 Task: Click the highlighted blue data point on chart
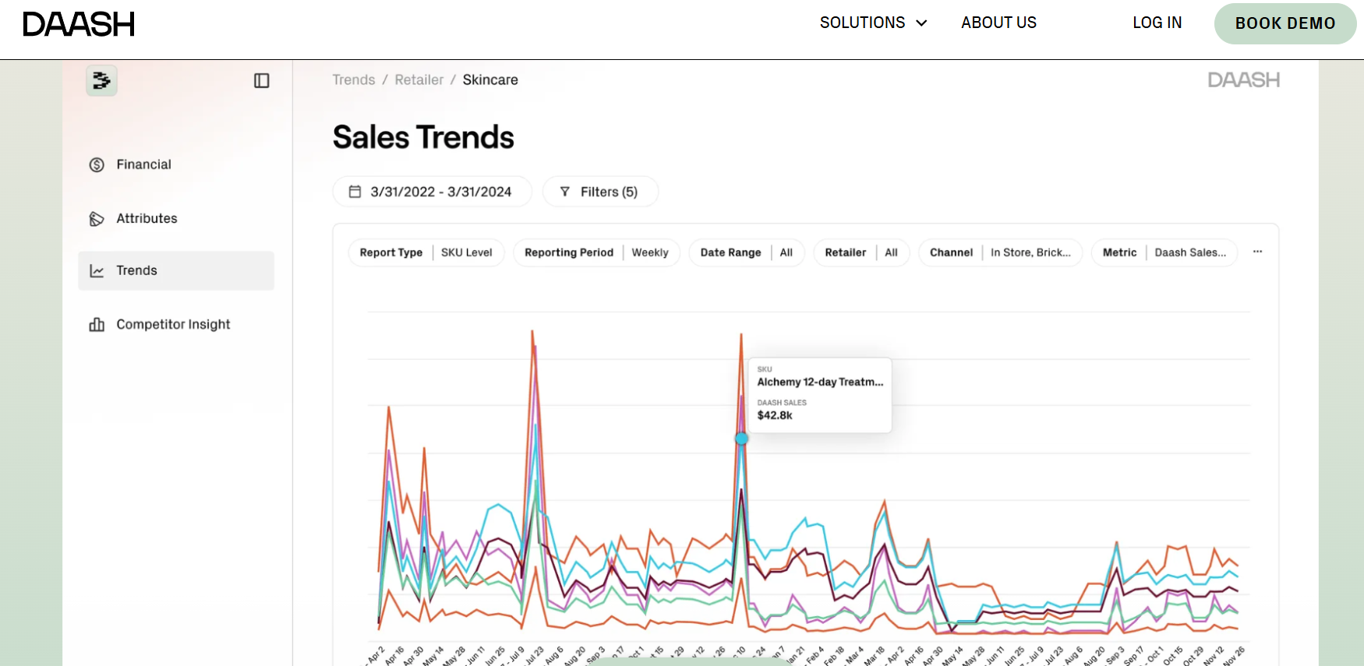741,439
